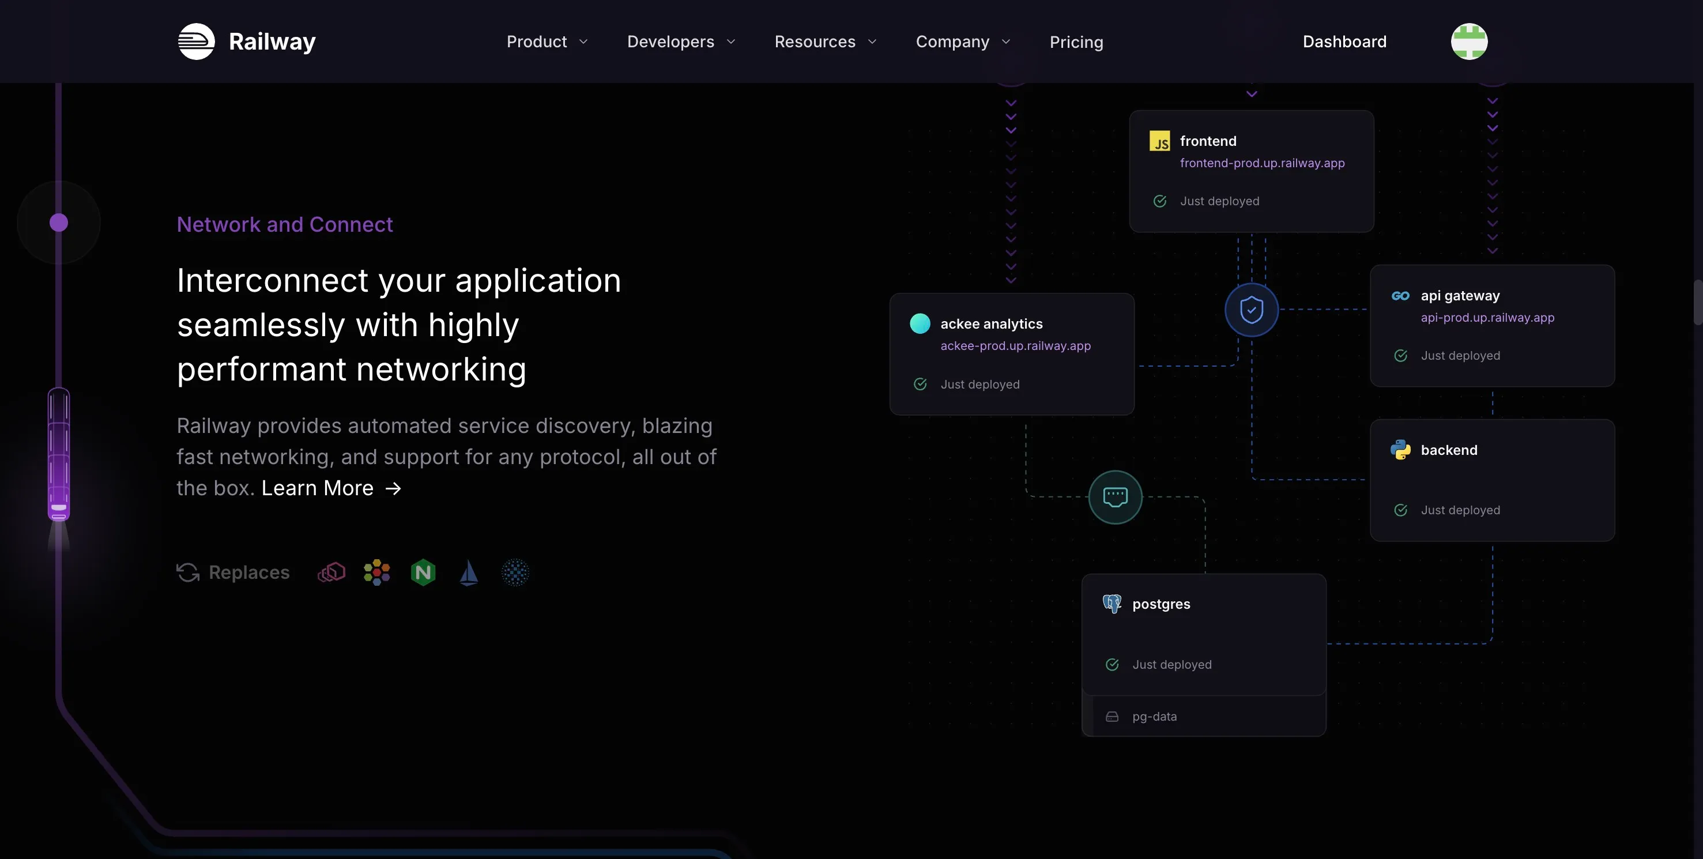Click the Go icon on api gateway card
The height and width of the screenshot is (859, 1703).
[x=1400, y=296]
